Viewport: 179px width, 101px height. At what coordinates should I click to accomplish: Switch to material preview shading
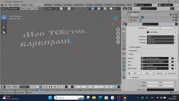coord(114,9)
